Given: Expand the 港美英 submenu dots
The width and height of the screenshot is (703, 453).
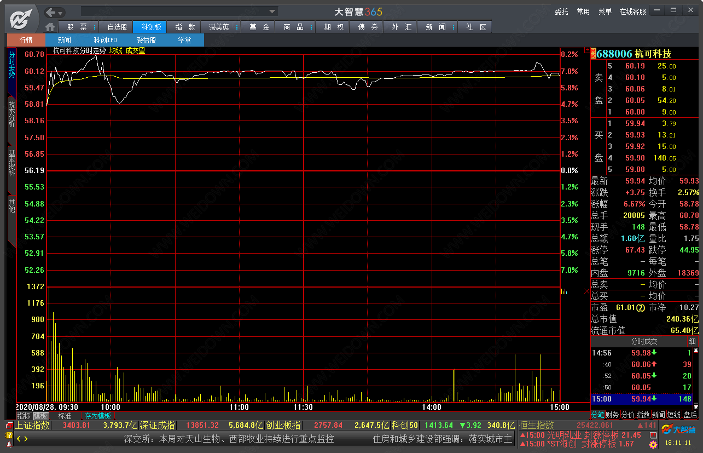Looking at the screenshot, I should pyautogui.click(x=238, y=27).
